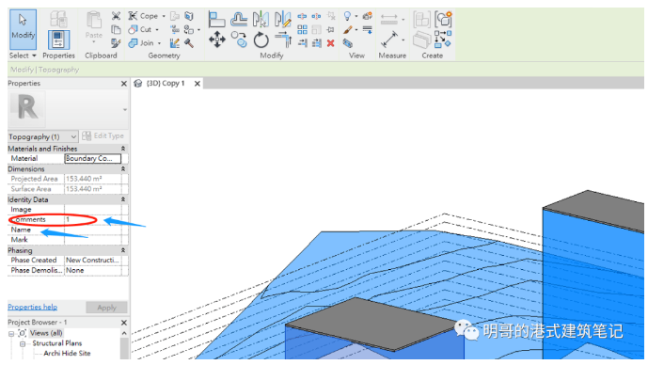
Task: Select Mirror - Draw Axis tool
Action: (x=283, y=20)
